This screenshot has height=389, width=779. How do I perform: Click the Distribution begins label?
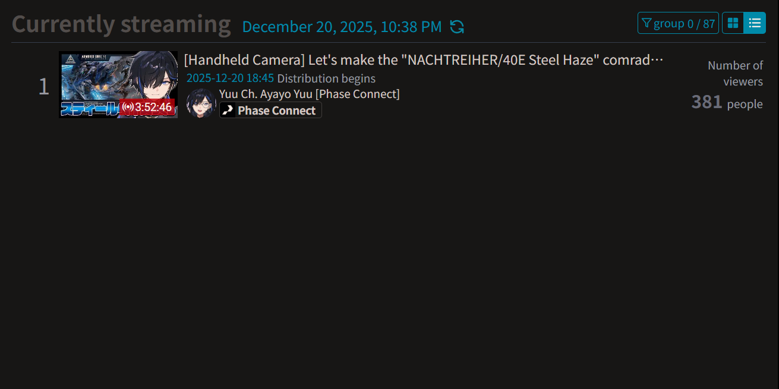pos(326,78)
